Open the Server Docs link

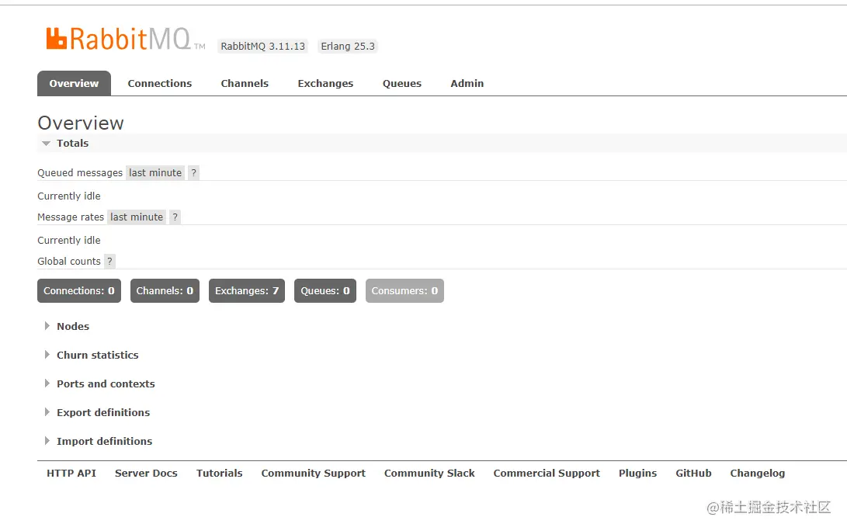tap(146, 474)
